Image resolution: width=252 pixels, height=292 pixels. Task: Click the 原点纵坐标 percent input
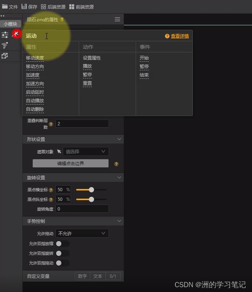(63, 199)
